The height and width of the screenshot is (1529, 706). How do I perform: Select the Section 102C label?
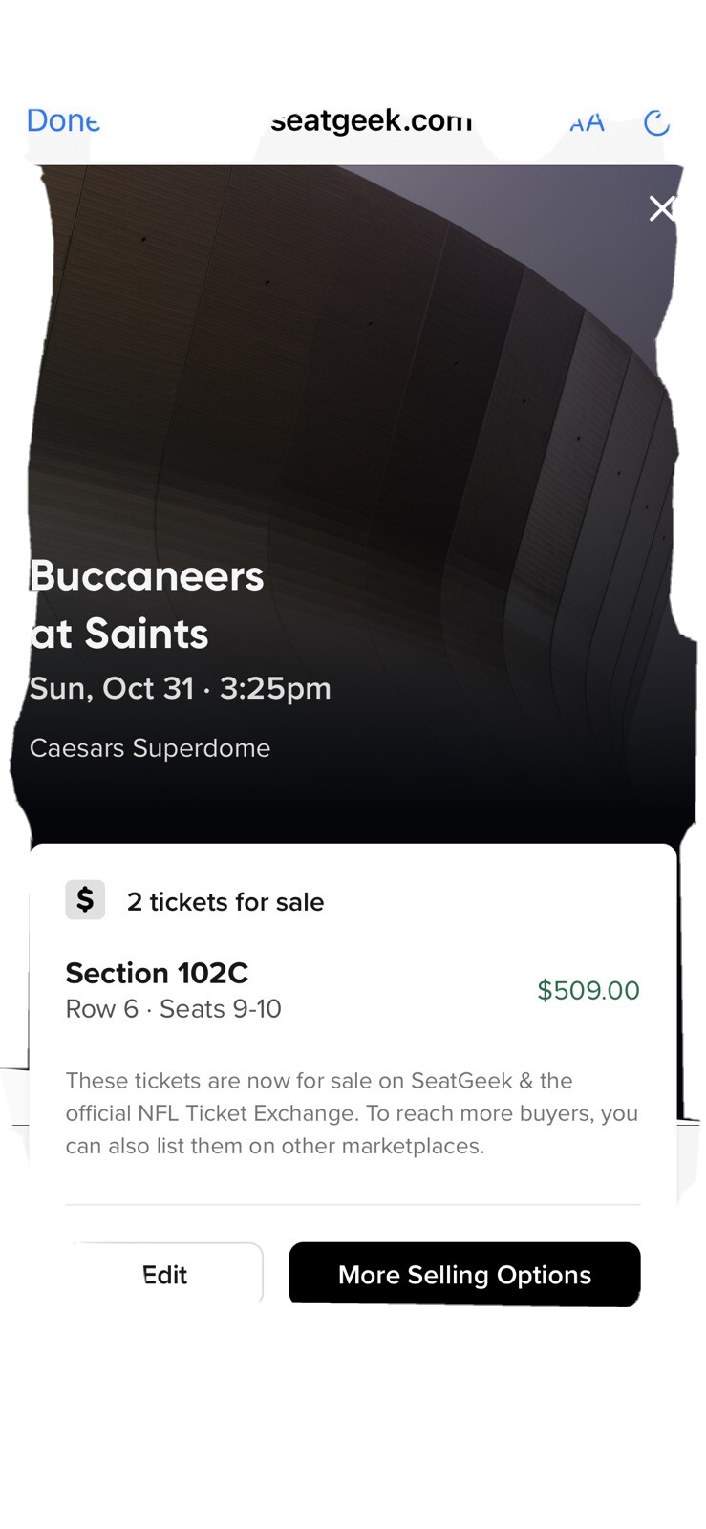tap(157, 973)
